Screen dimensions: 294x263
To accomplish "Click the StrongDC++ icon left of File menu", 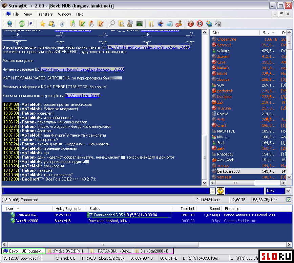I will [x=8, y=14].
